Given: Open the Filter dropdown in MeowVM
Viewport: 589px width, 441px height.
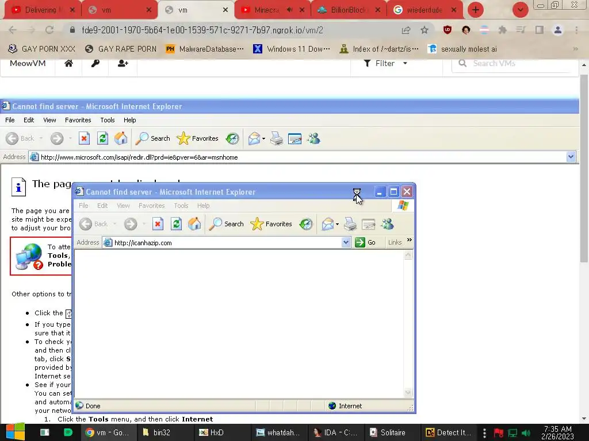Looking at the screenshot, I should click(385, 63).
